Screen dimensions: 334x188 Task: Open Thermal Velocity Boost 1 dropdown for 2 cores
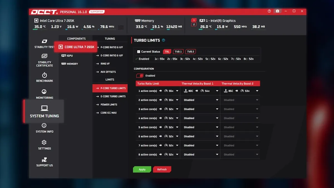click(x=217, y=100)
